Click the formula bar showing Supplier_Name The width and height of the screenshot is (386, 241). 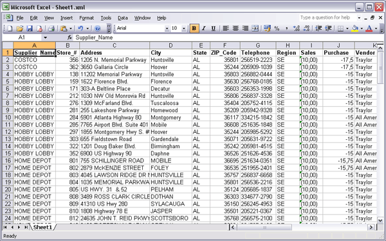click(228, 37)
